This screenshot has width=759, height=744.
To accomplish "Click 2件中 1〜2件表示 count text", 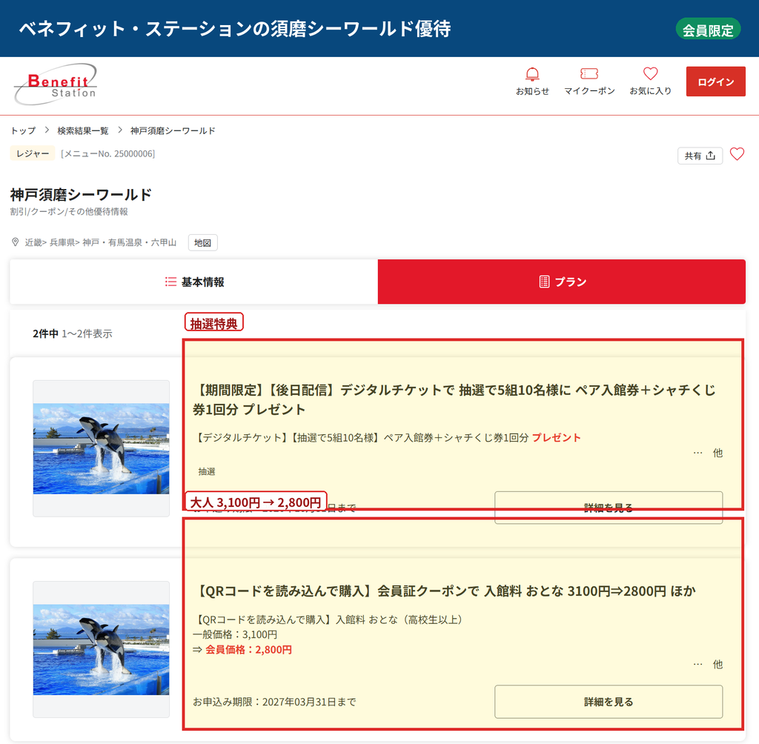I will (73, 333).
